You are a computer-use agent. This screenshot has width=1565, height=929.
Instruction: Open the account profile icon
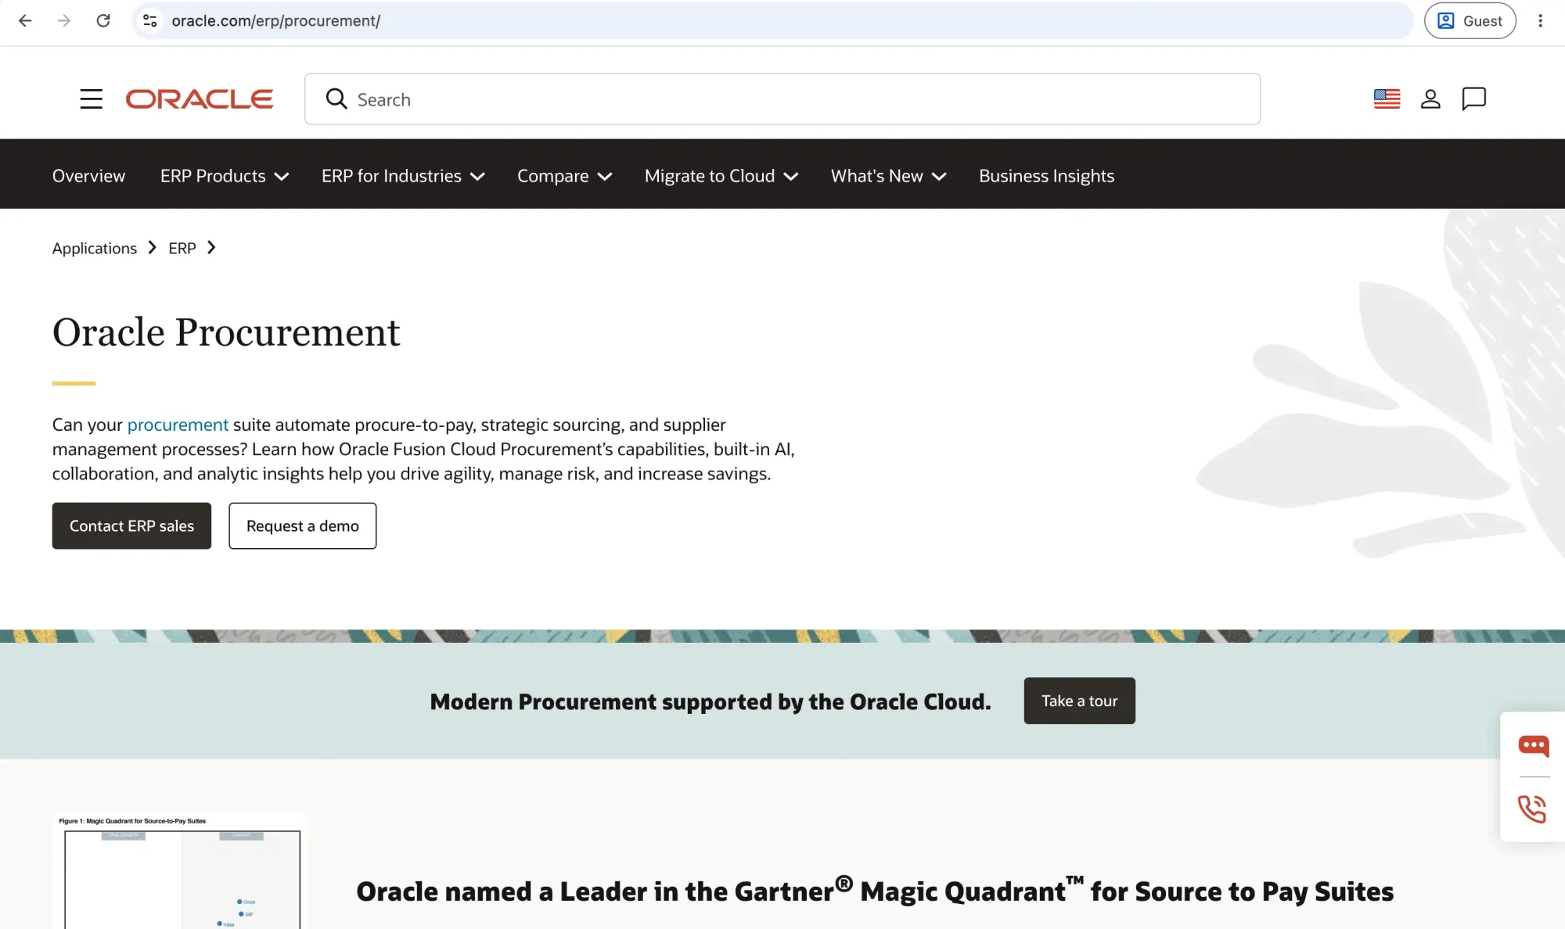click(1430, 99)
